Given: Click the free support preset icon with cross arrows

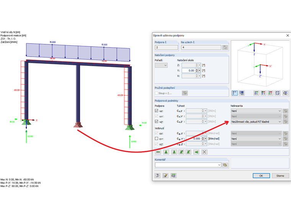Looking at the screenshot, I should 204,152.
